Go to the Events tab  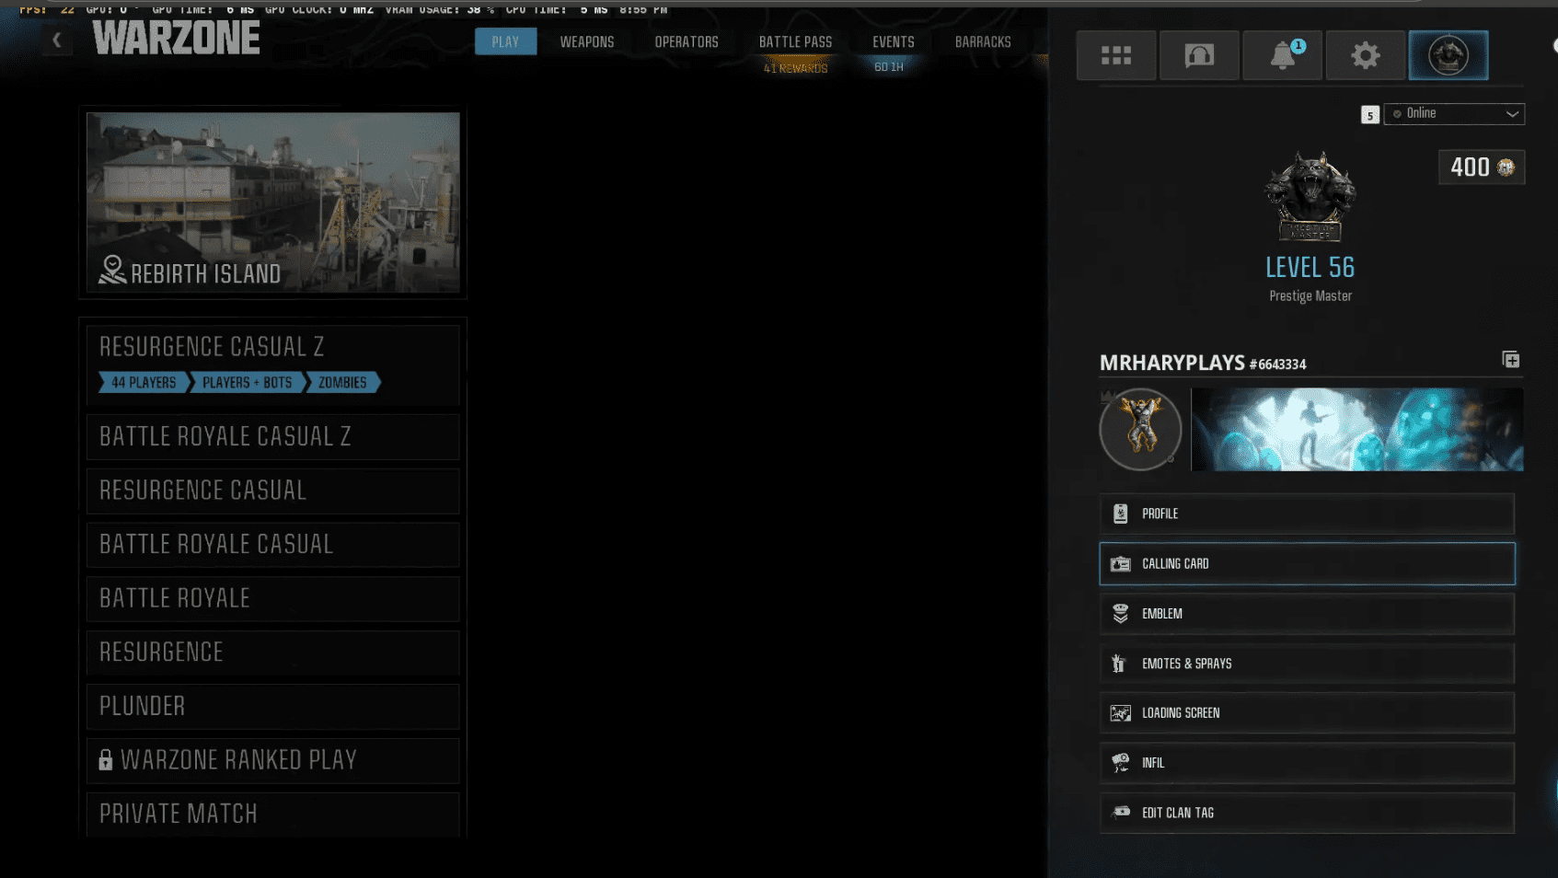[893, 42]
